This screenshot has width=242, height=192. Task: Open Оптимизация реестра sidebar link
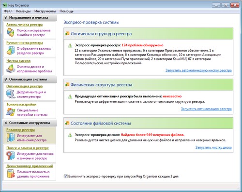(25, 86)
